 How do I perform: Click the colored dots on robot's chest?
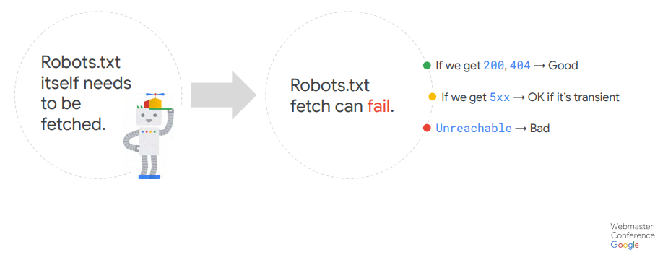(x=148, y=132)
